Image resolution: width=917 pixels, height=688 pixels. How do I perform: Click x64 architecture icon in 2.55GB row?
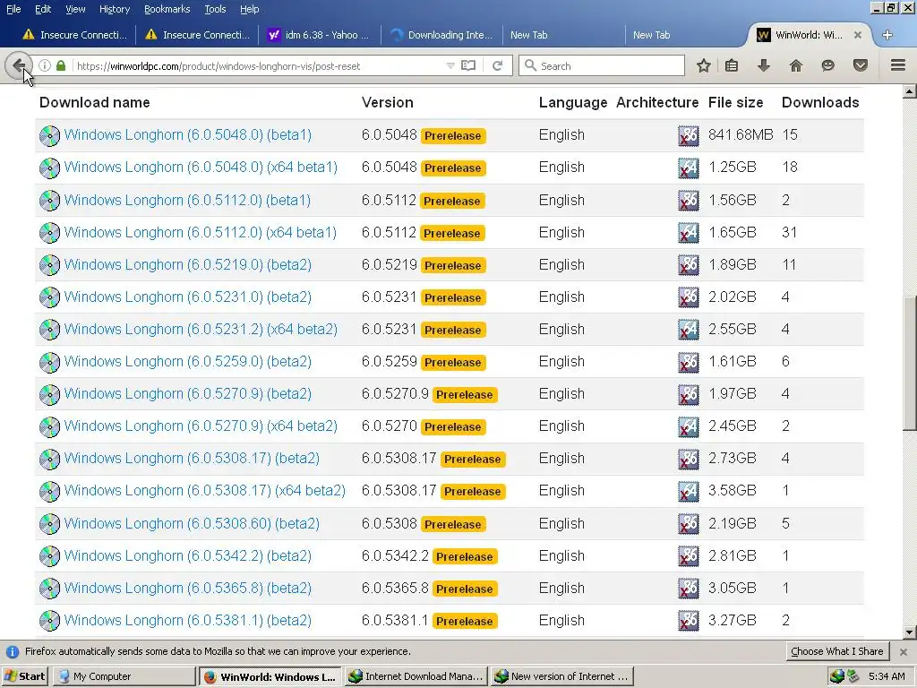pos(689,330)
